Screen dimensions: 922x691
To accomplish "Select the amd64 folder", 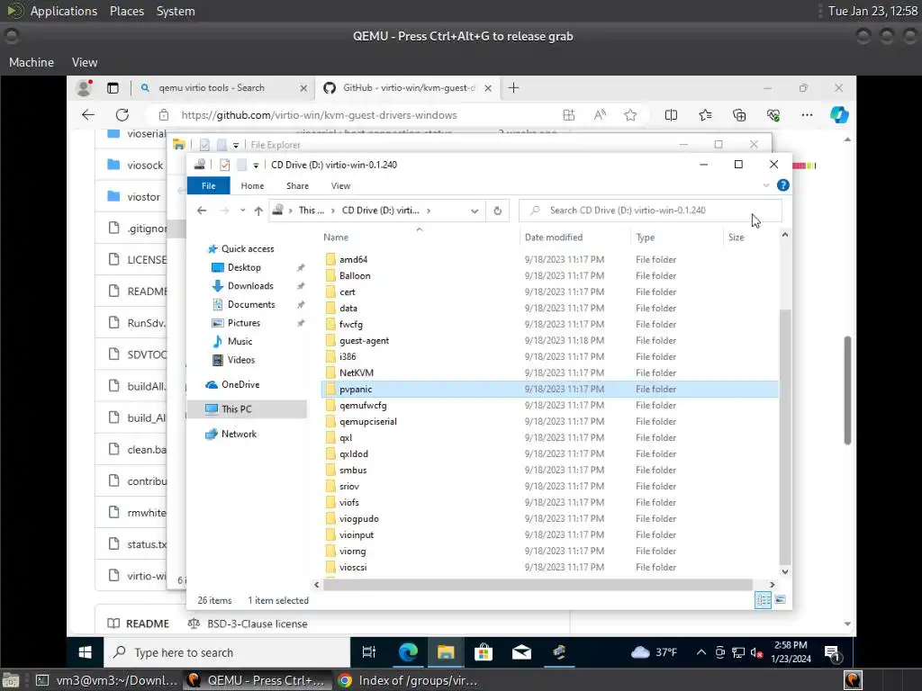I will [x=353, y=260].
